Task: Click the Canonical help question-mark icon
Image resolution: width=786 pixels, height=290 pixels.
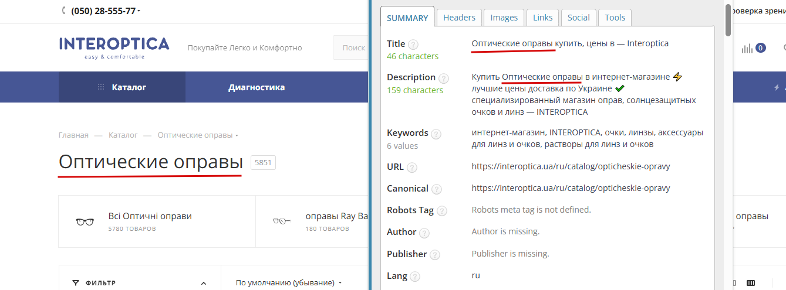Action: click(436, 189)
